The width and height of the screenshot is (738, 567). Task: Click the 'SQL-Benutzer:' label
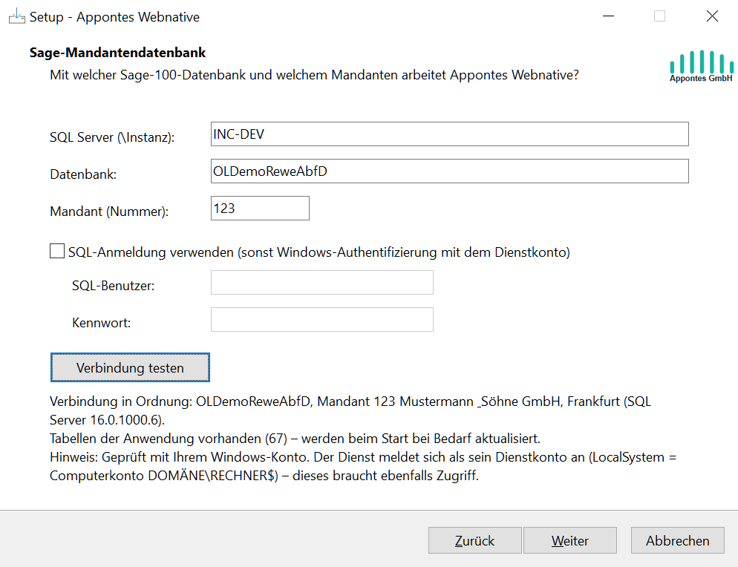pos(113,286)
